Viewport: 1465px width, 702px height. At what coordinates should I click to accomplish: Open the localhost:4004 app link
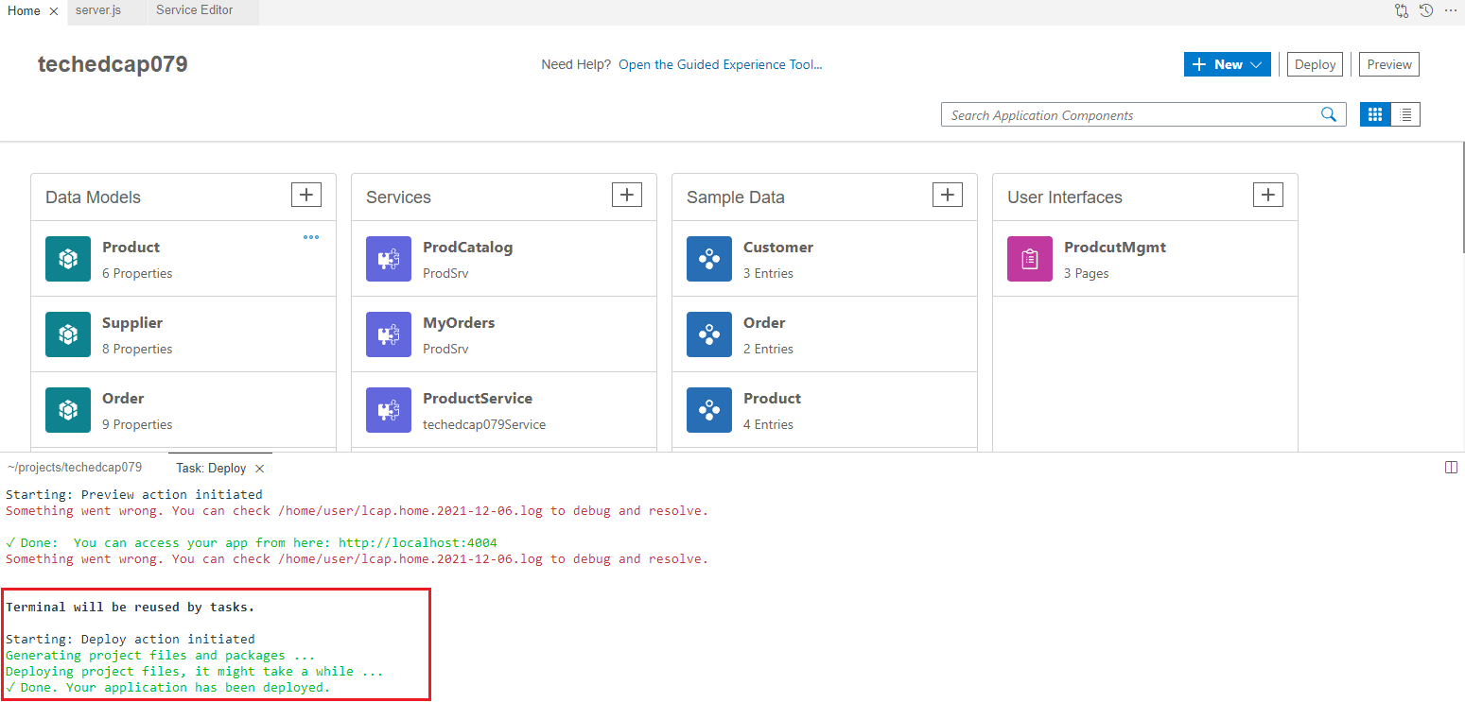pyautogui.click(x=418, y=542)
